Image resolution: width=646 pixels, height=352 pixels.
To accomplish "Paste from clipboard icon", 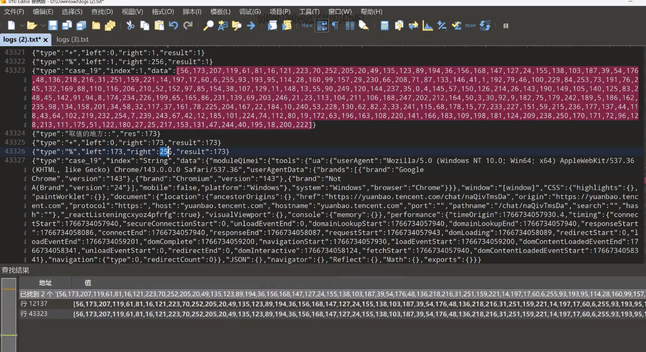I will click(159, 25).
